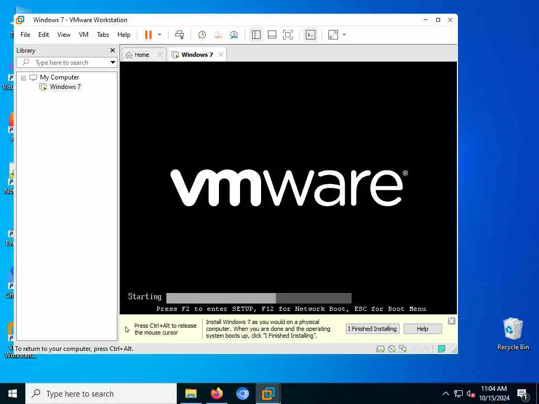Close the Home tab
This screenshot has width=539, height=404.
tap(160, 55)
